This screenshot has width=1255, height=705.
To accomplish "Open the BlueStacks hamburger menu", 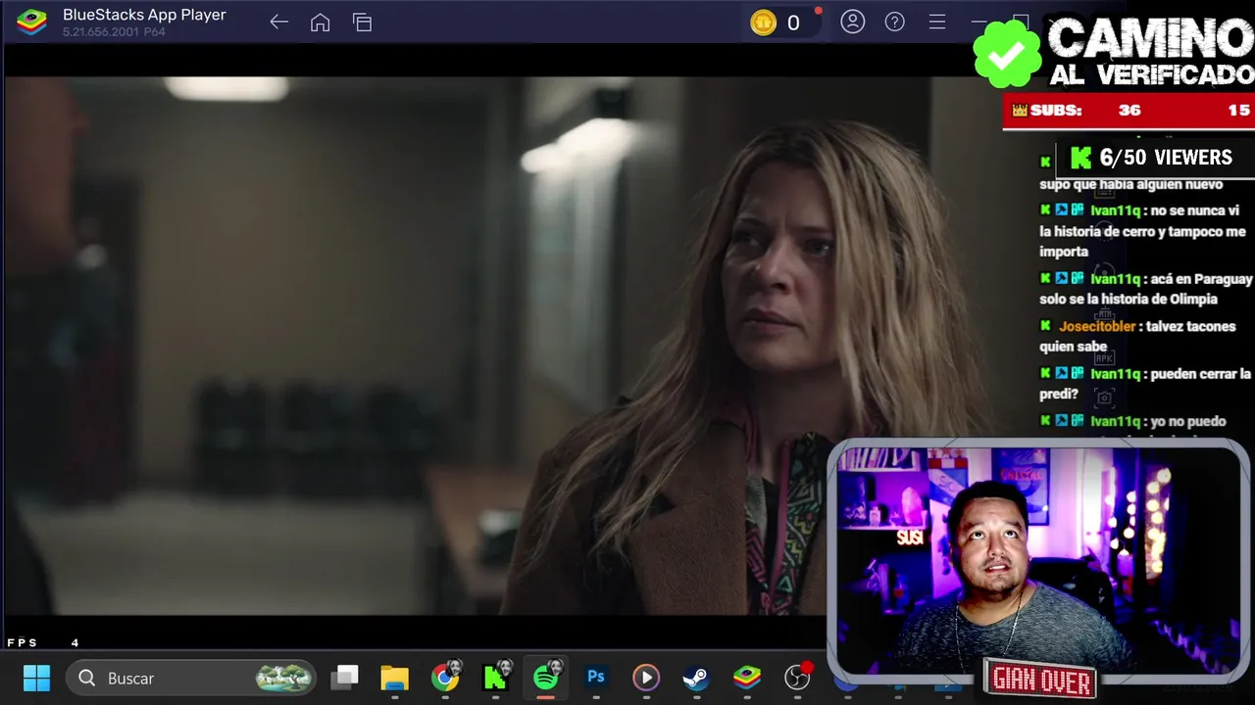I will pos(937,22).
